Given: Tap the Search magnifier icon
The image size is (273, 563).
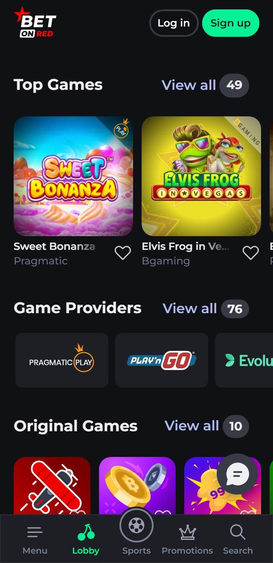Looking at the screenshot, I should (x=238, y=531).
